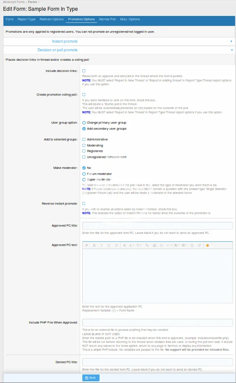Expand the Instant promote section

click(x=119, y=41)
